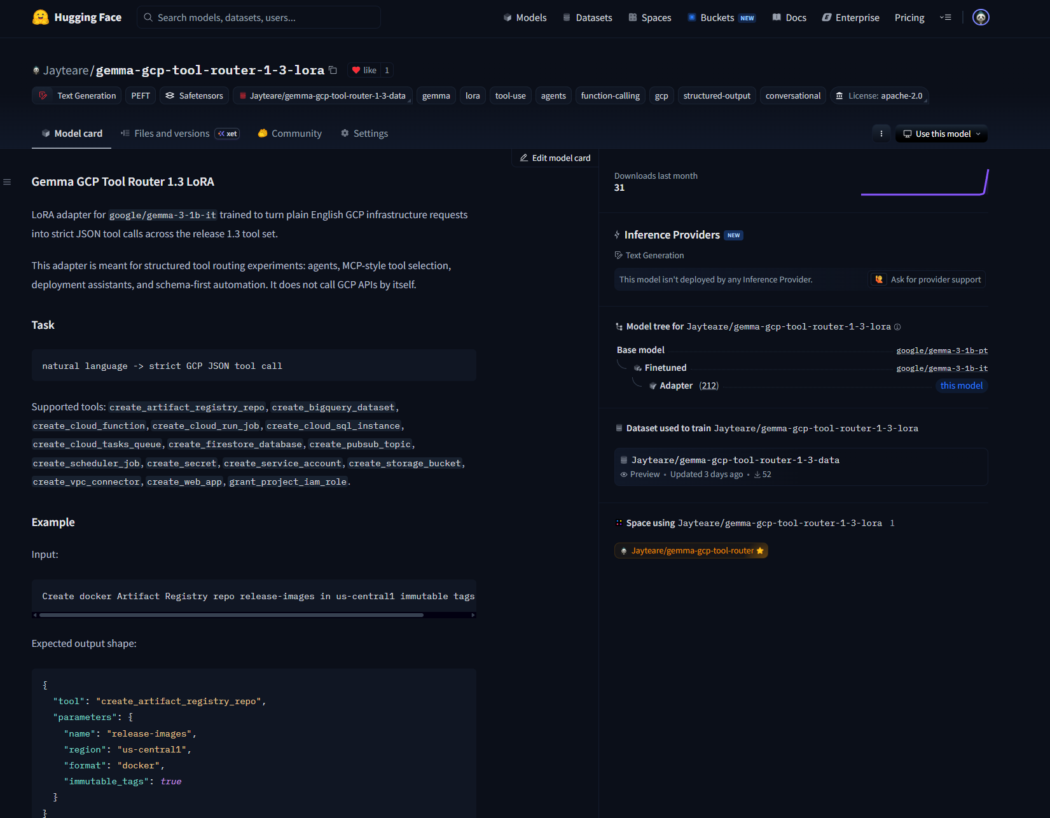The height and width of the screenshot is (818, 1050).
Task: Click the Space count '1' beside Space using
Action: tap(892, 523)
